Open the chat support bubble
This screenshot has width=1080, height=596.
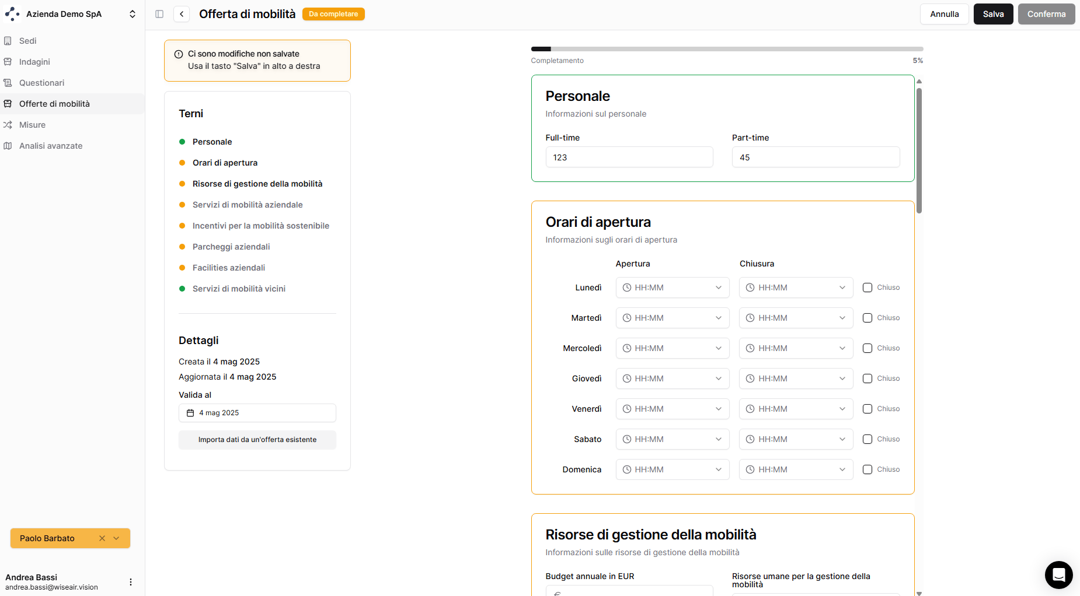tap(1058, 575)
